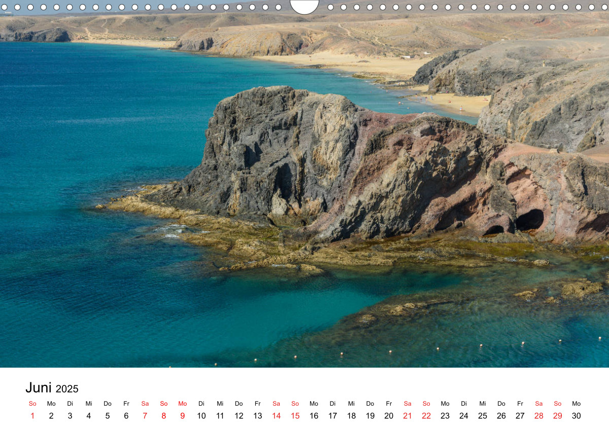Select the Lanzarote coastal cliff photo

click(x=304, y=184)
